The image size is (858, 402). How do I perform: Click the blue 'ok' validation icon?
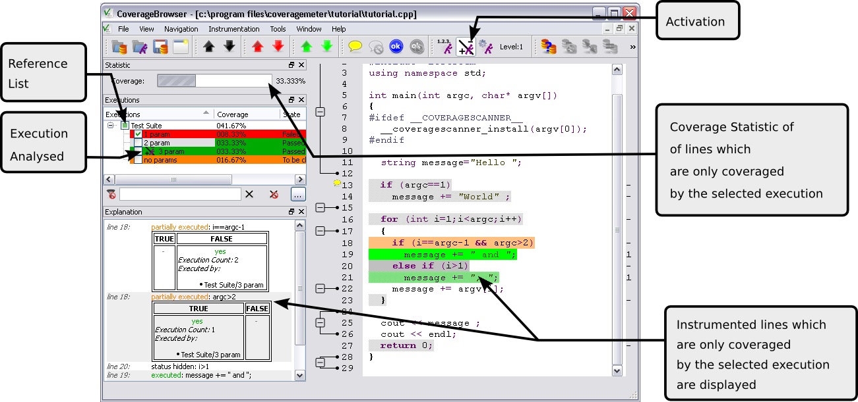[x=396, y=47]
